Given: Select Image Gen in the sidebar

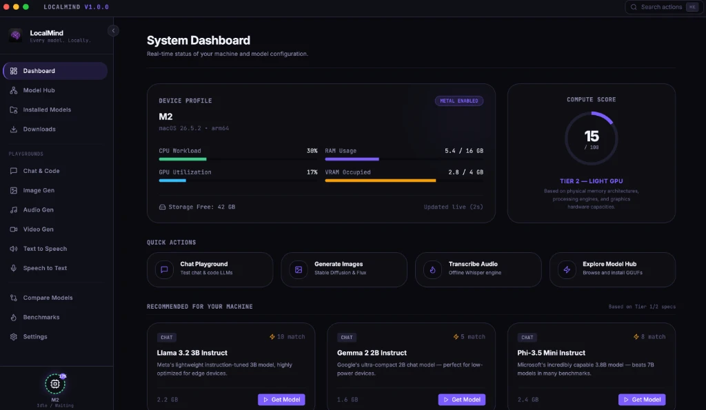Looking at the screenshot, I should (55, 190).
